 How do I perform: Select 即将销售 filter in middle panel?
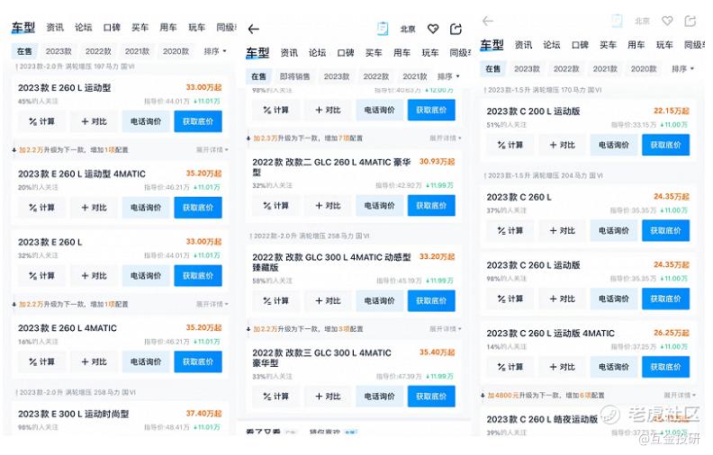tap(294, 76)
